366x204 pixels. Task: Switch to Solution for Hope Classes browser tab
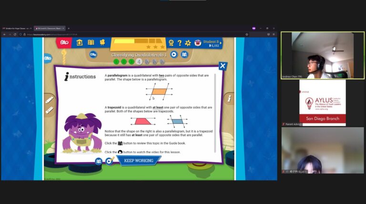click(17, 29)
